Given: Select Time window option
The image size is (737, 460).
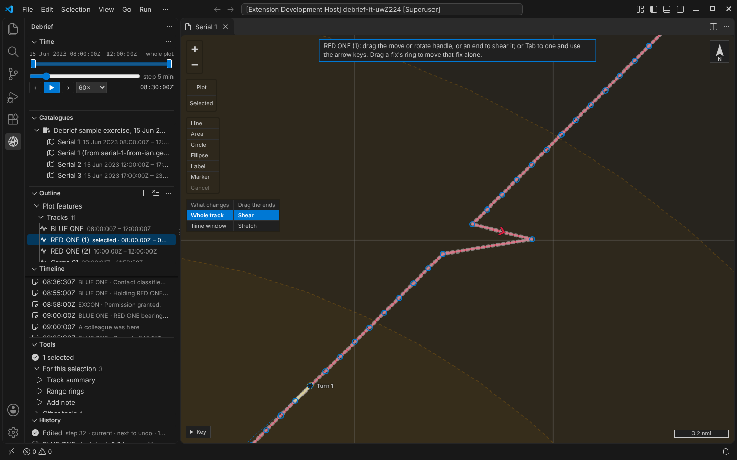Looking at the screenshot, I should coord(210,226).
